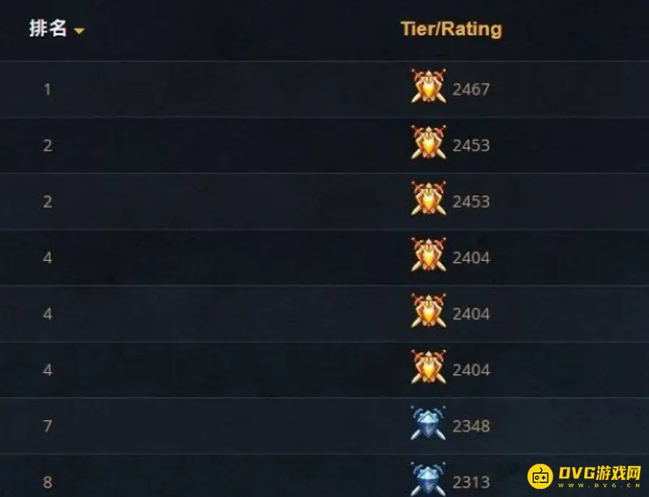Select the rank 8 row number
This screenshot has width=649, height=497.
pyautogui.click(x=48, y=482)
